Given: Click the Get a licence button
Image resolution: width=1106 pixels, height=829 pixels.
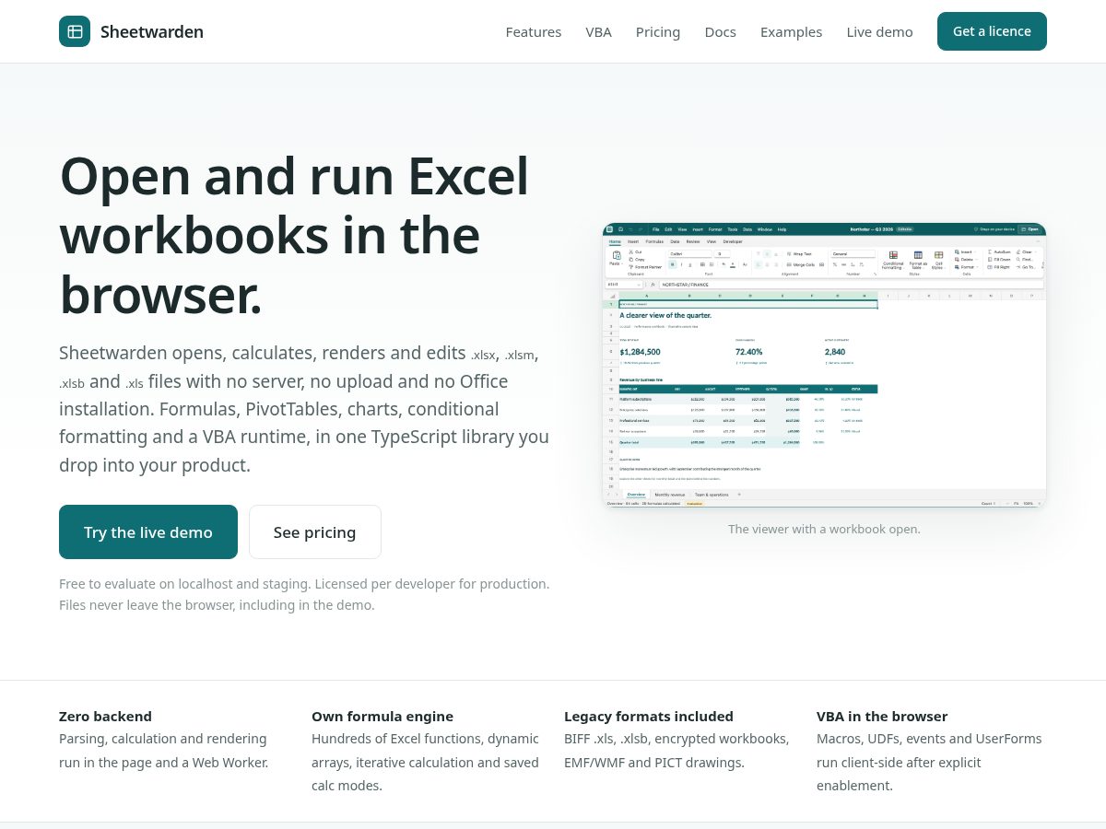Looking at the screenshot, I should click(992, 31).
